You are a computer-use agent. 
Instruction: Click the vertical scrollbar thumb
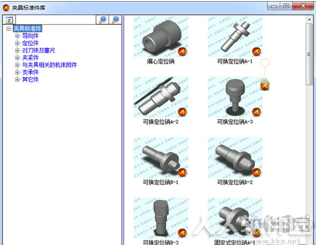coord(309,54)
